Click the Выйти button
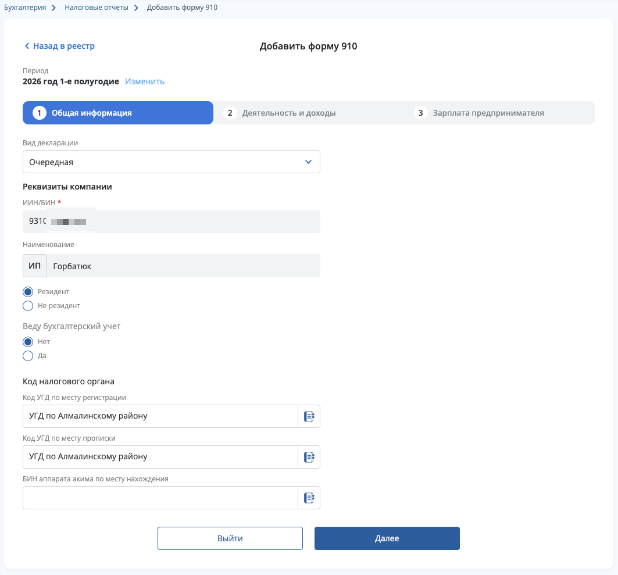Screen dimensions: 618x575 coord(230,538)
